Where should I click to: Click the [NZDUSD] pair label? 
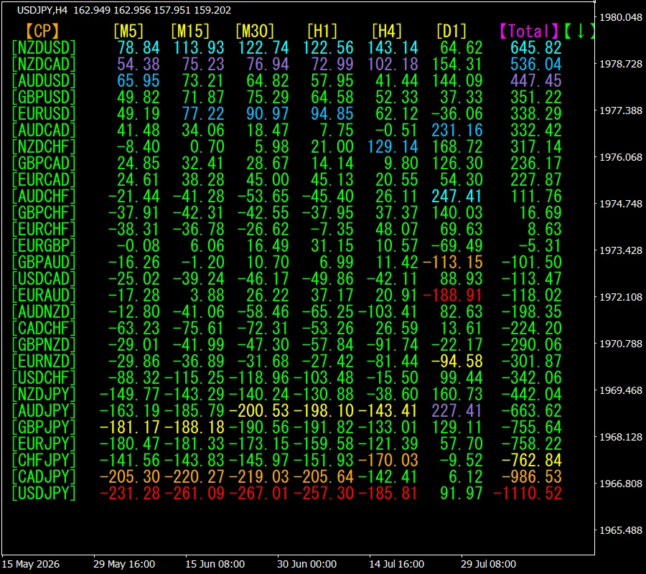pyautogui.click(x=44, y=48)
